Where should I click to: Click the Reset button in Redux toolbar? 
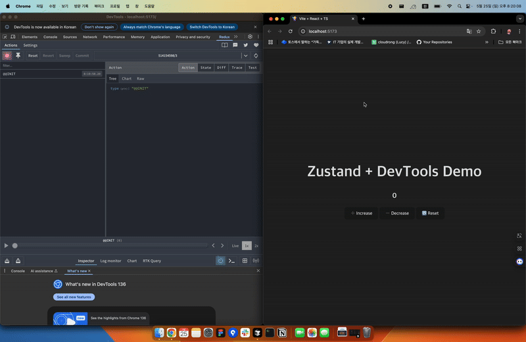coord(33,56)
